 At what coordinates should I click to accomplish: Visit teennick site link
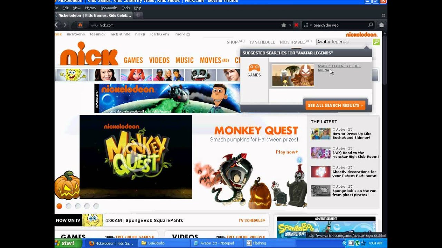[x=97, y=34]
